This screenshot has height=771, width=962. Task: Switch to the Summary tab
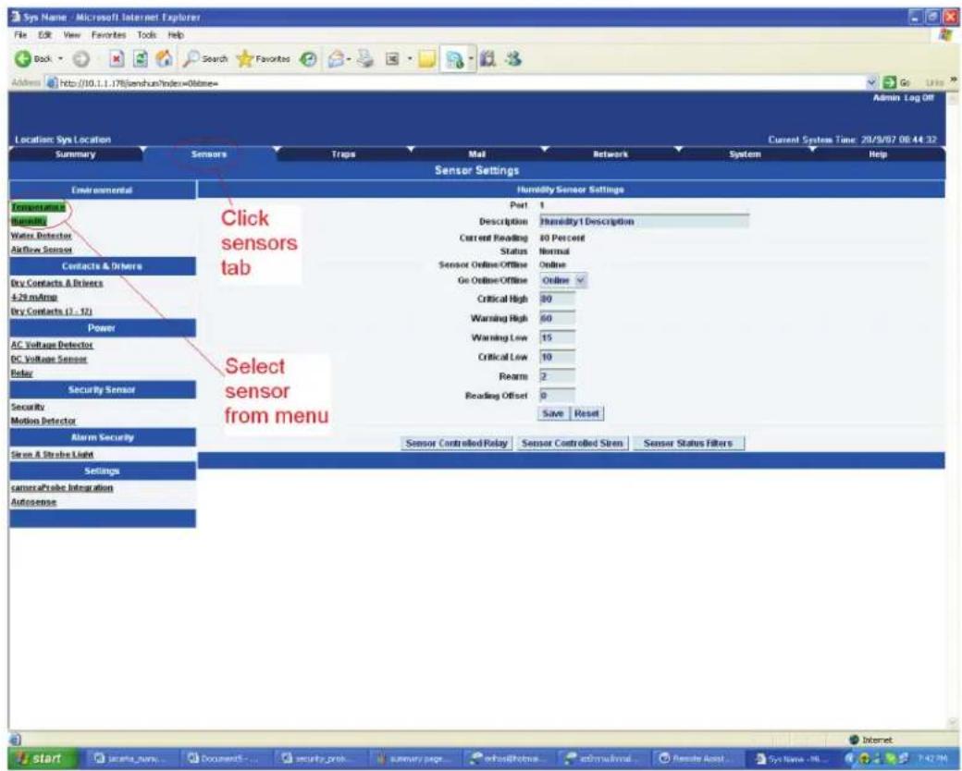point(76,154)
